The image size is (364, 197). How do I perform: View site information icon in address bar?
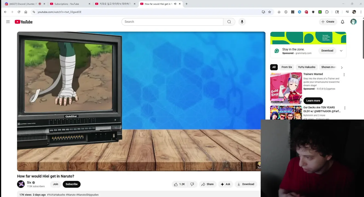click(x=34, y=12)
